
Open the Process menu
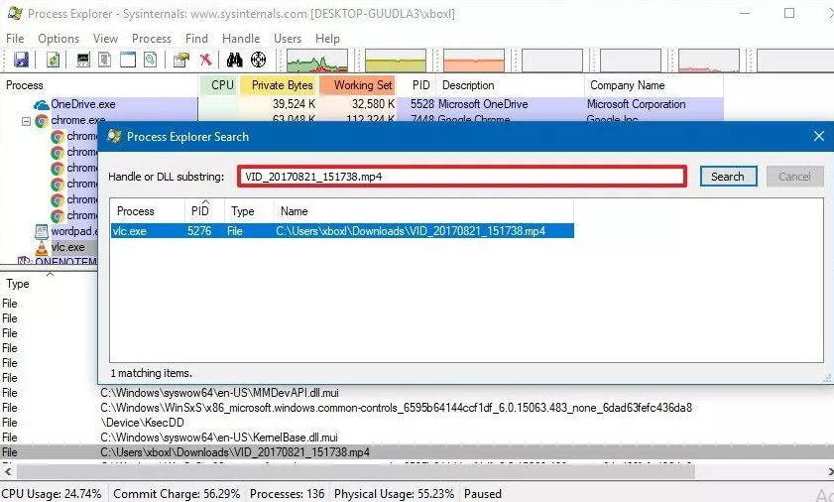click(152, 39)
